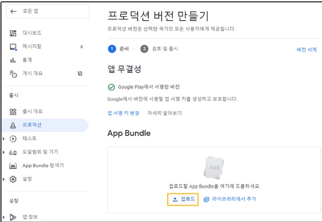322x222 pixels.
Task: Open the 메시지함 inbox icon
Action: tap(13, 47)
